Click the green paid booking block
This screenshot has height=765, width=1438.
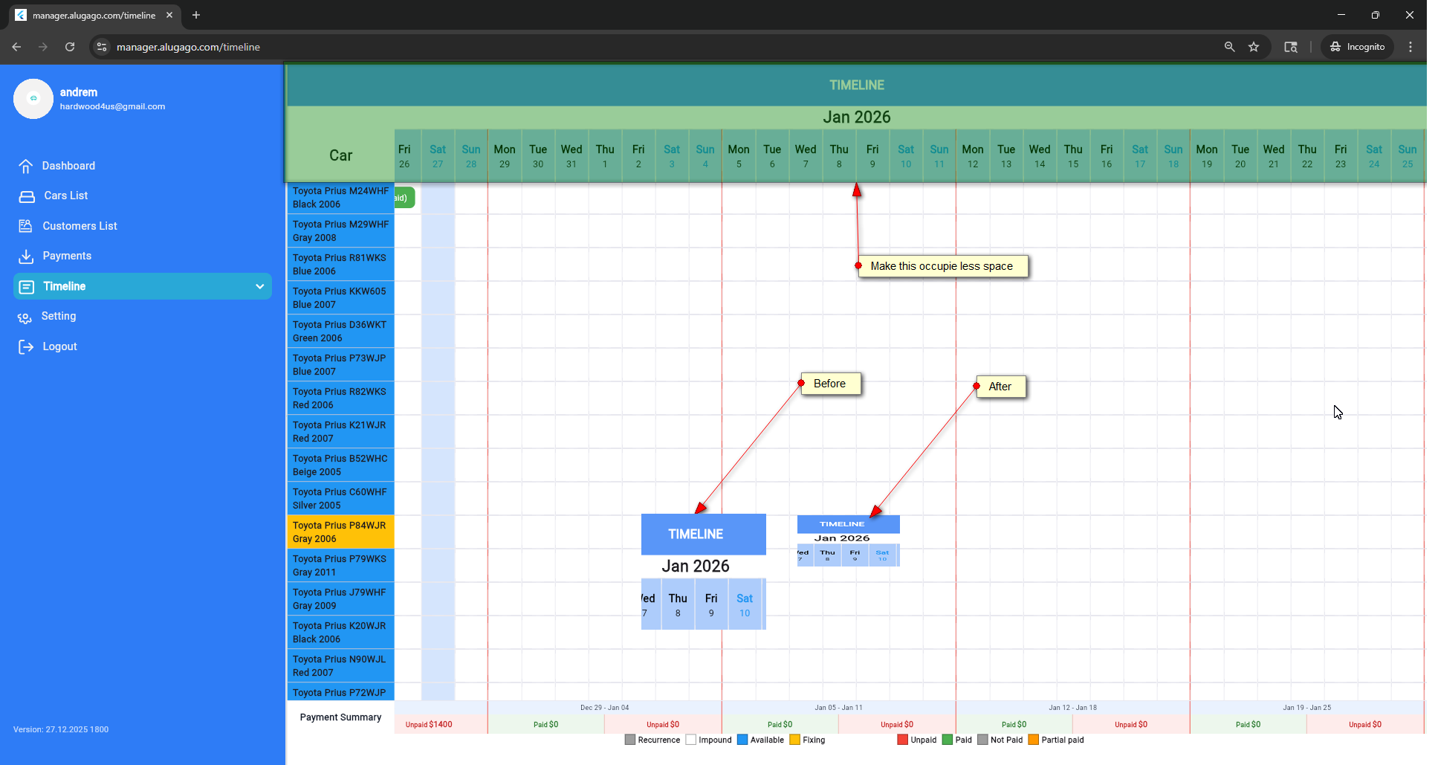click(404, 198)
